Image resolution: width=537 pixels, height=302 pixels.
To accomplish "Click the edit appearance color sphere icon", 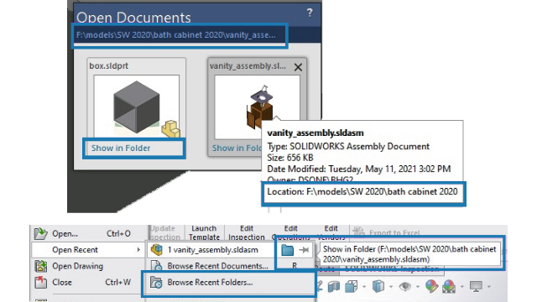I will 431,286.
